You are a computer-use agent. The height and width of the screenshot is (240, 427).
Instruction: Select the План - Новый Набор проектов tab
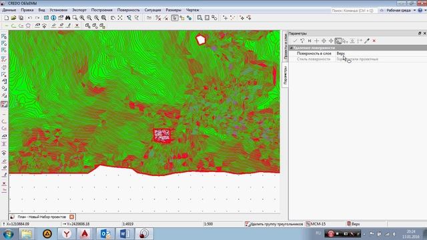click(41, 217)
